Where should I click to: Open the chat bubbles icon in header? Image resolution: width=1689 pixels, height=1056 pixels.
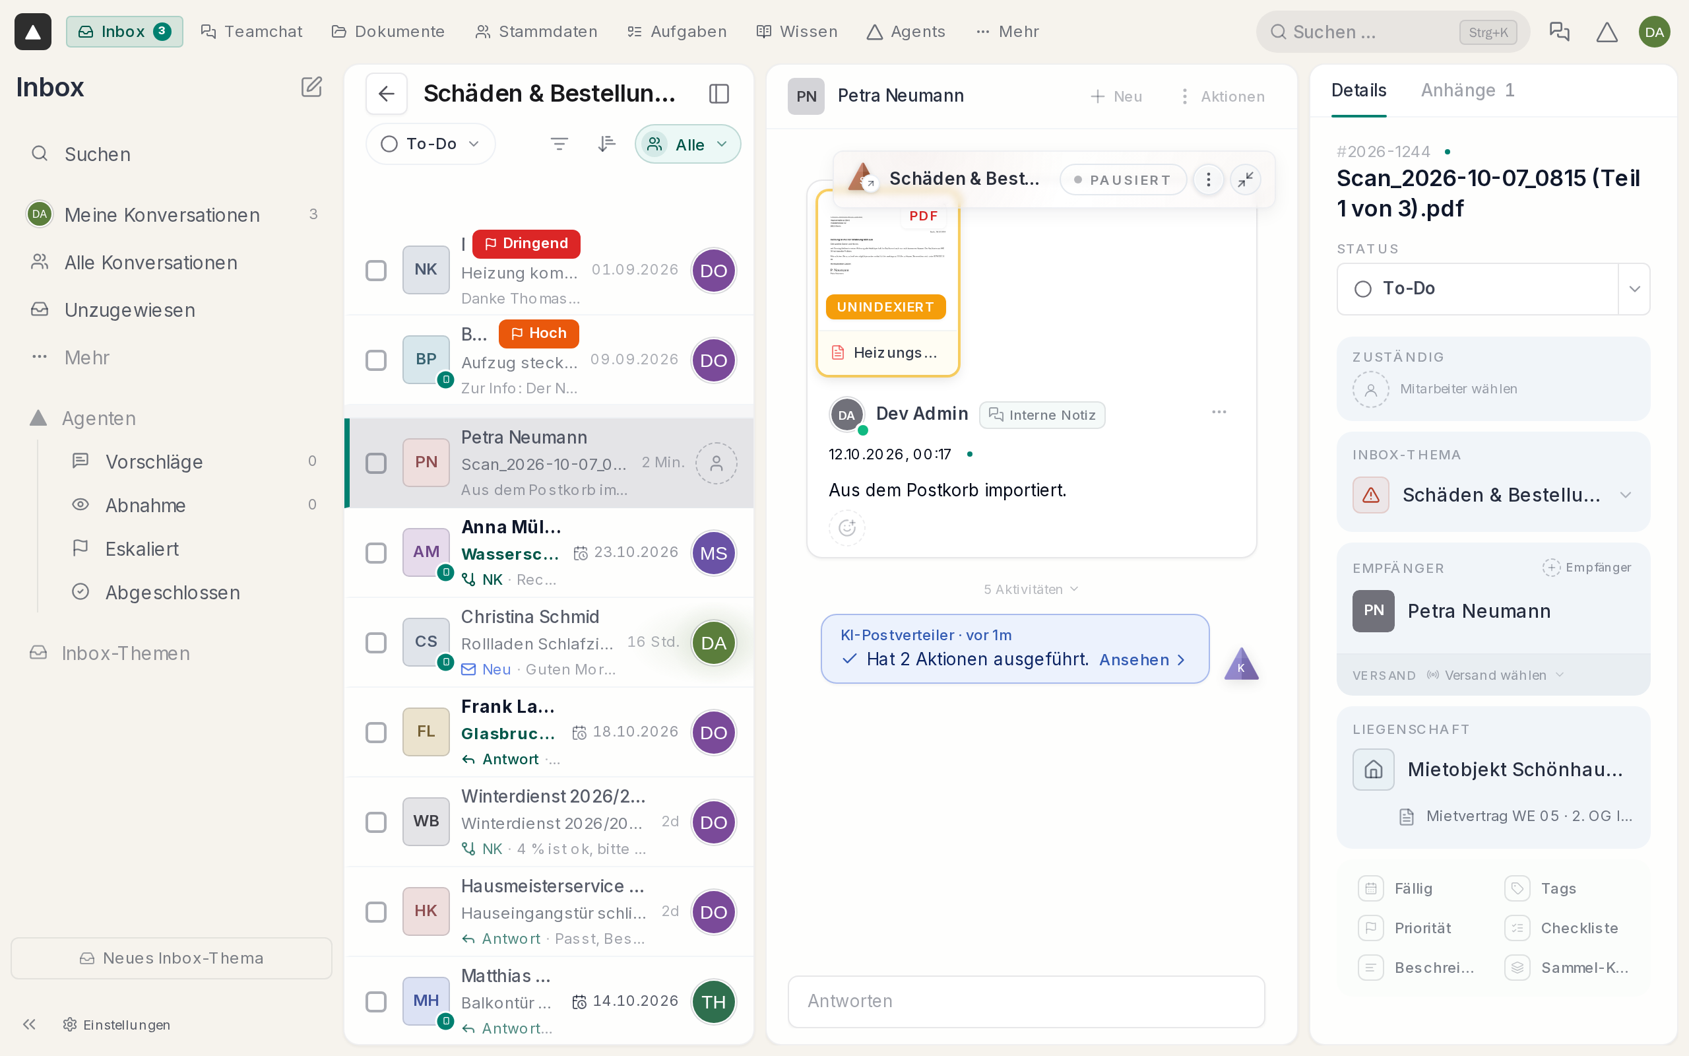[1559, 32]
